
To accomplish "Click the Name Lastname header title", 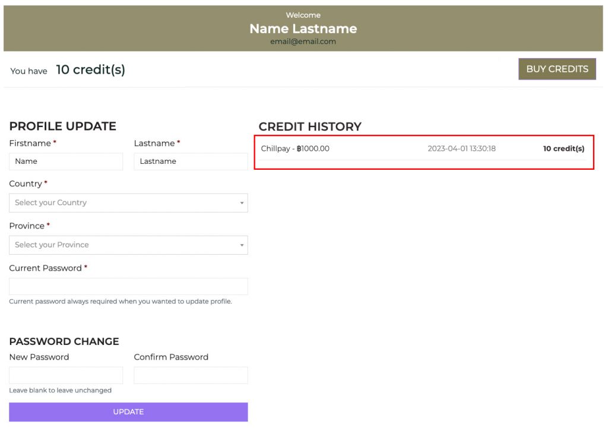I will (x=303, y=28).
